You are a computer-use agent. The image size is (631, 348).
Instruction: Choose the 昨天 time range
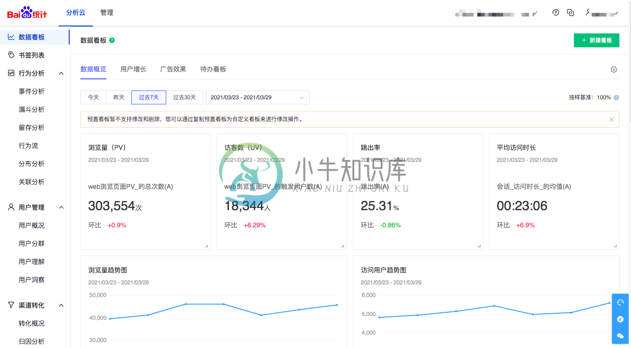119,97
